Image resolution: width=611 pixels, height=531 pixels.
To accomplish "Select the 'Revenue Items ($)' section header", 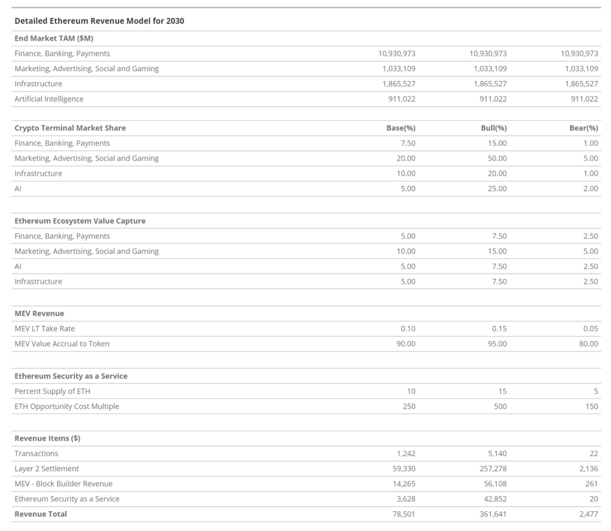I will tap(47, 438).
